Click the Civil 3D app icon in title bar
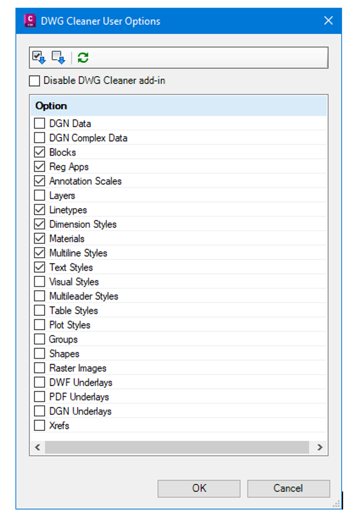This screenshot has height=510, width=358. [30, 21]
